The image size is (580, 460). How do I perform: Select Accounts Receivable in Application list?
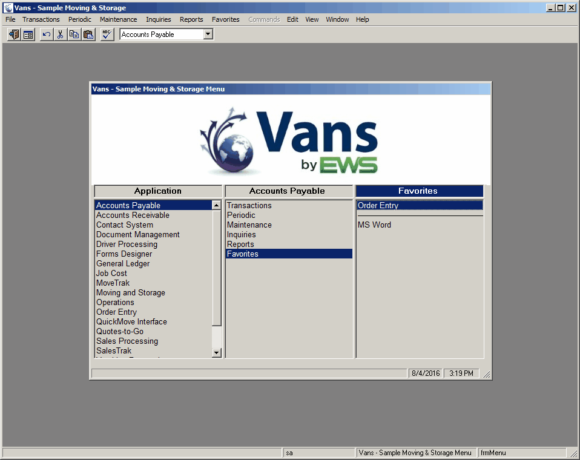click(x=154, y=215)
